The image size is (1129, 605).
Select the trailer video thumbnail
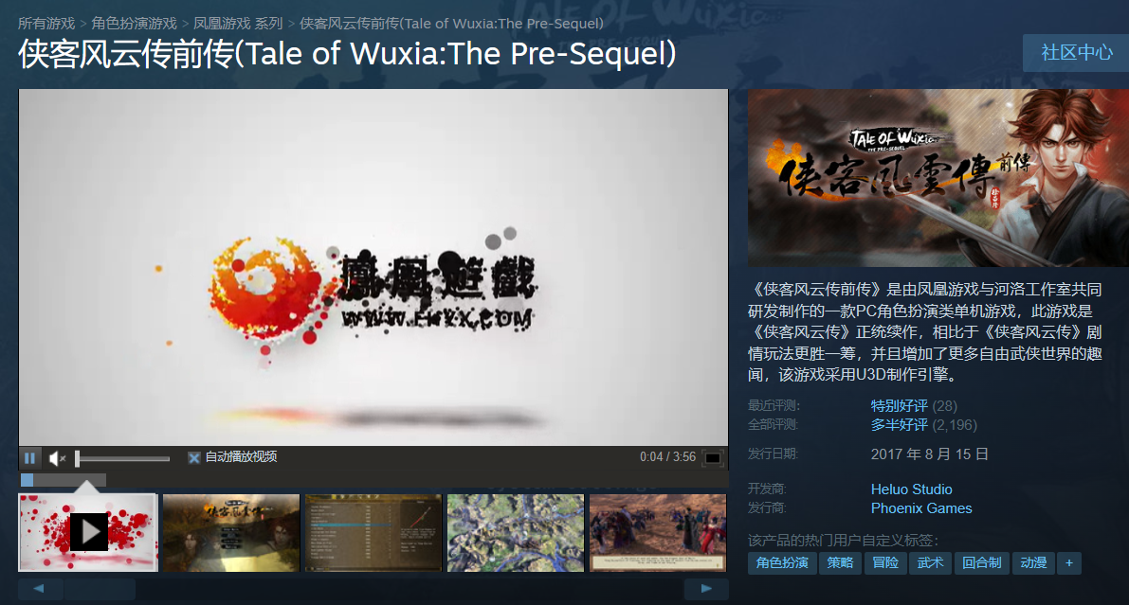[x=88, y=532]
